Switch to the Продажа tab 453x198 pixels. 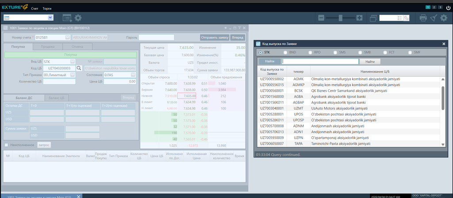48,47
